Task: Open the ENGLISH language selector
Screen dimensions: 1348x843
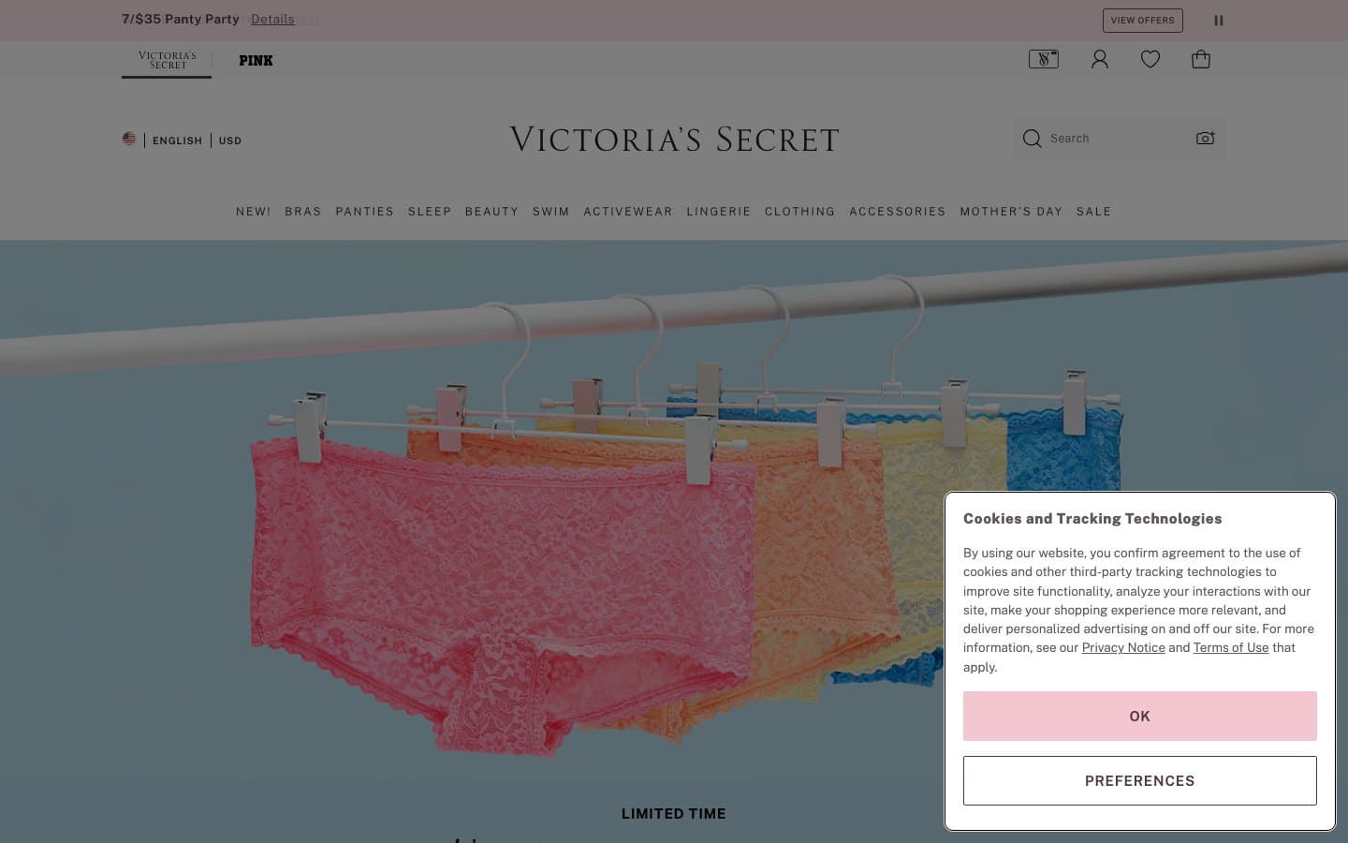Action: [x=177, y=140]
